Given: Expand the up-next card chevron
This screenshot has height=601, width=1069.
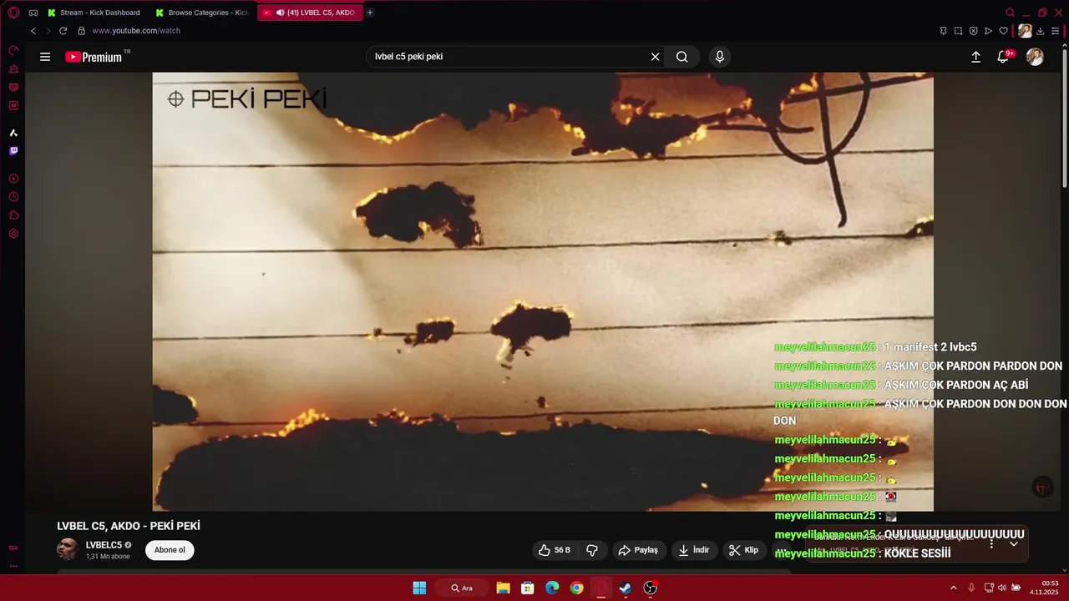Looking at the screenshot, I should pyautogui.click(x=1014, y=543).
